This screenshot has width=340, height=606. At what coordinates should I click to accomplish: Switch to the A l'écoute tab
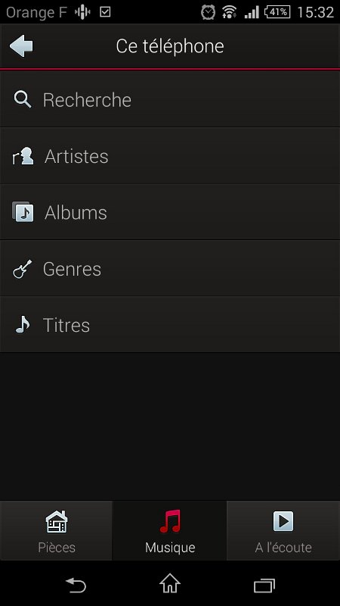283,531
